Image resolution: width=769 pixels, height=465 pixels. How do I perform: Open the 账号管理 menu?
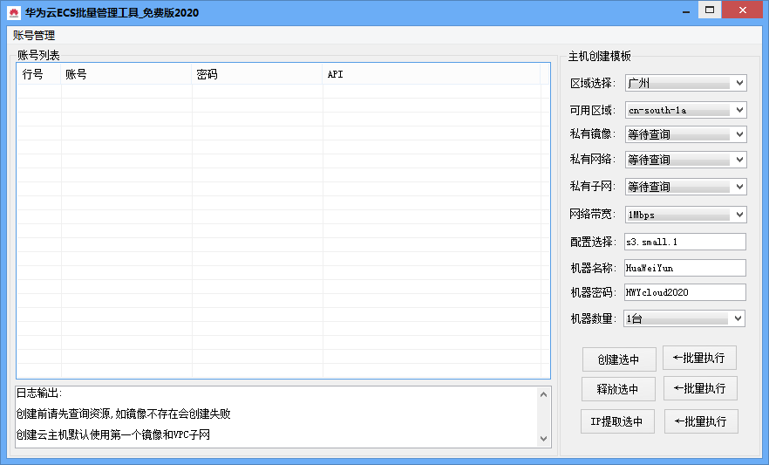click(34, 35)
